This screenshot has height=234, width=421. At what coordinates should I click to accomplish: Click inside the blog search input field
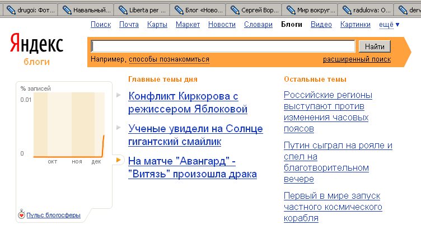point(223,46)
